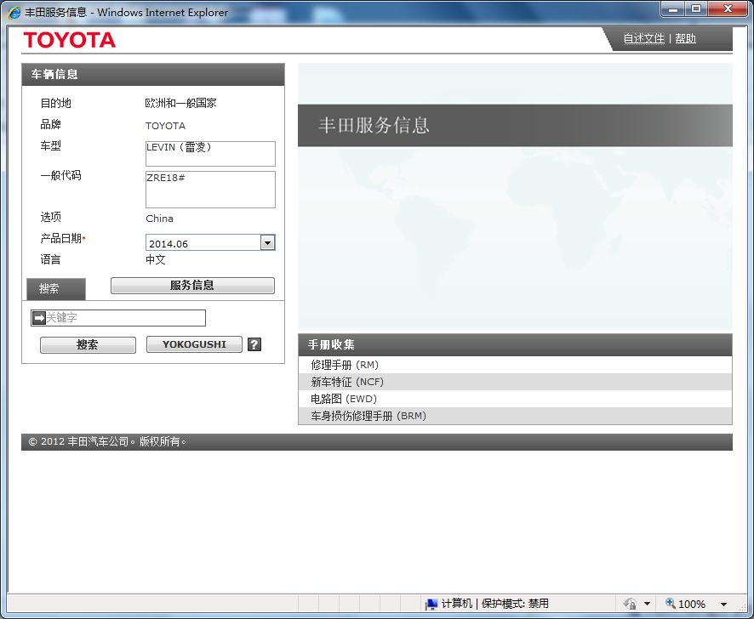Click the 一般代码 label
Screen dimensions: 754x619
[x=60, y=175]
